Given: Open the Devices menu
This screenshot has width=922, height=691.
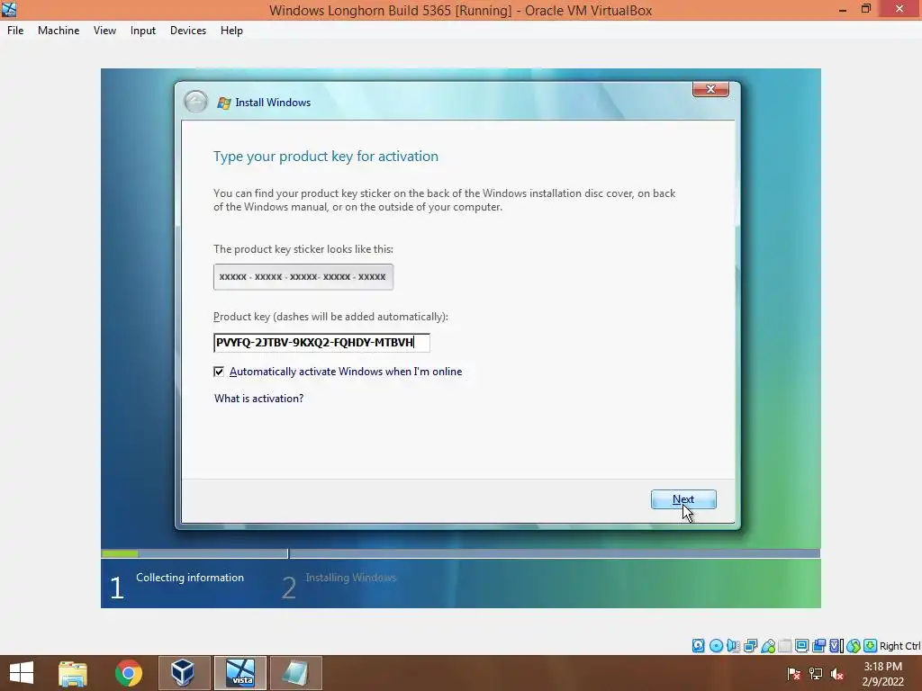Looking at the screenshot, I should tap(188, 31).
